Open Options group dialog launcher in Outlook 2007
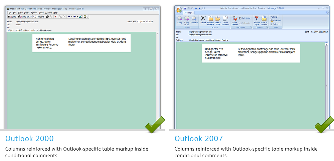Screen dimensions: 334x161 [267, 27]
